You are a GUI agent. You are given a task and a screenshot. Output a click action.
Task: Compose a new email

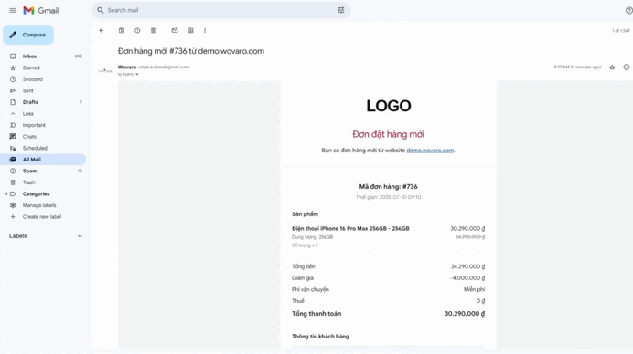click(x=28, y=35)
